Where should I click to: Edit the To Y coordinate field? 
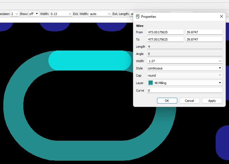[204, 39]
